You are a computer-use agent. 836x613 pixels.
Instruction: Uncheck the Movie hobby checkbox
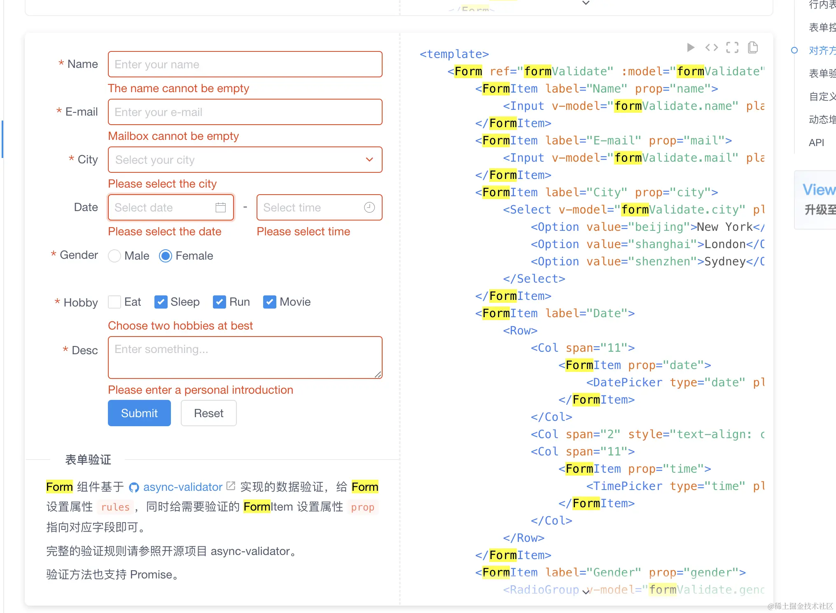point(270,302)
